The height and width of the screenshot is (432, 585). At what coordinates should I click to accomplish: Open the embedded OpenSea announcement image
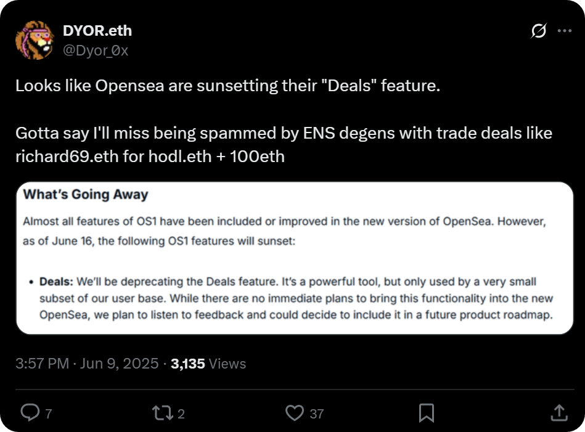click(x=295, y=258)
